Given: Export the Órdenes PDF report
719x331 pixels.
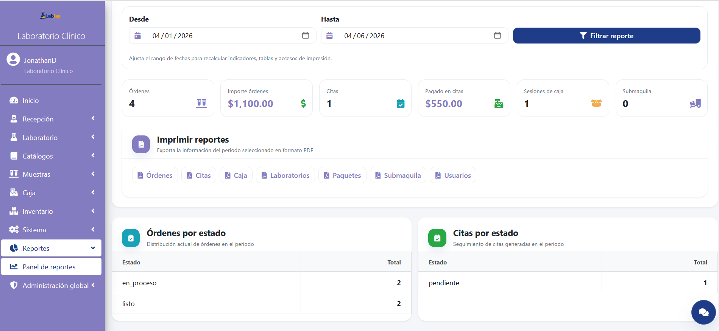Looking at the screenshot, I should point(155,175).
